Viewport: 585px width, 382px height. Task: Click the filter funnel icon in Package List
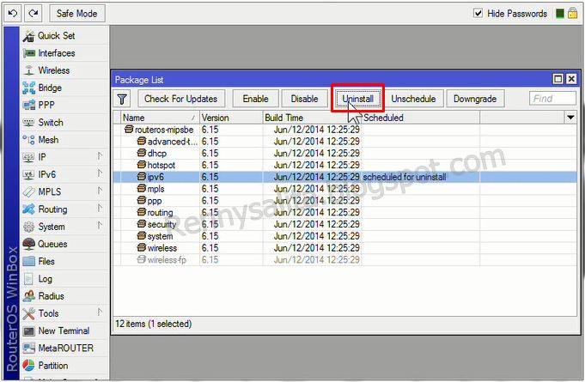coord(122,99)
